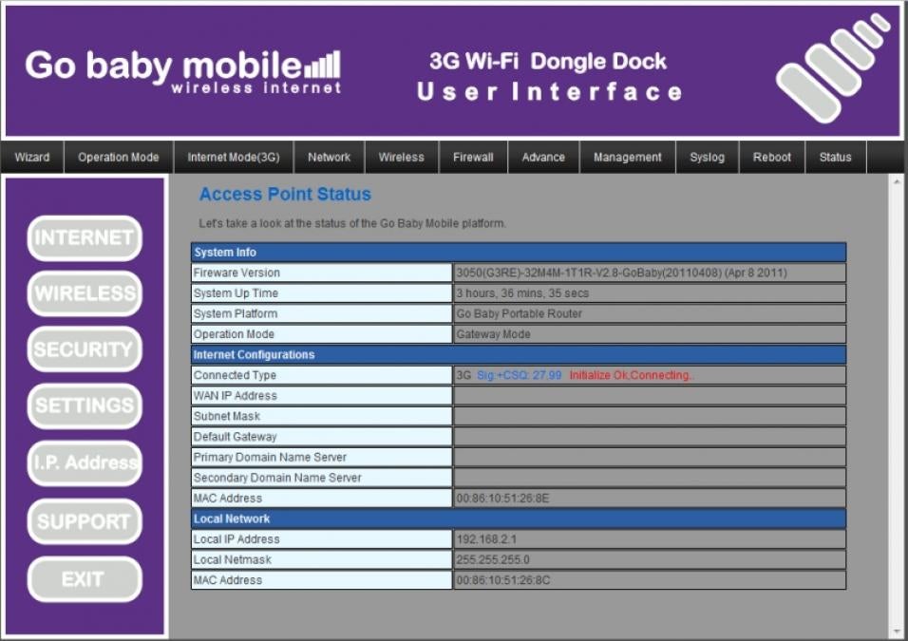Open the SUPPORT sidebar button
The width and height of the screenshot is (908, 641).
pyautogui.click(x=85, y=521)
